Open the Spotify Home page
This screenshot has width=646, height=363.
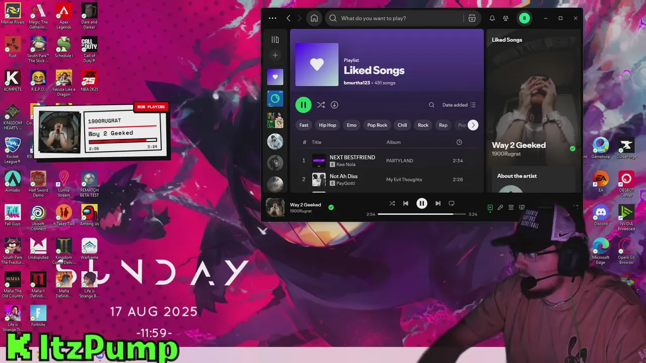click(314, 18)
